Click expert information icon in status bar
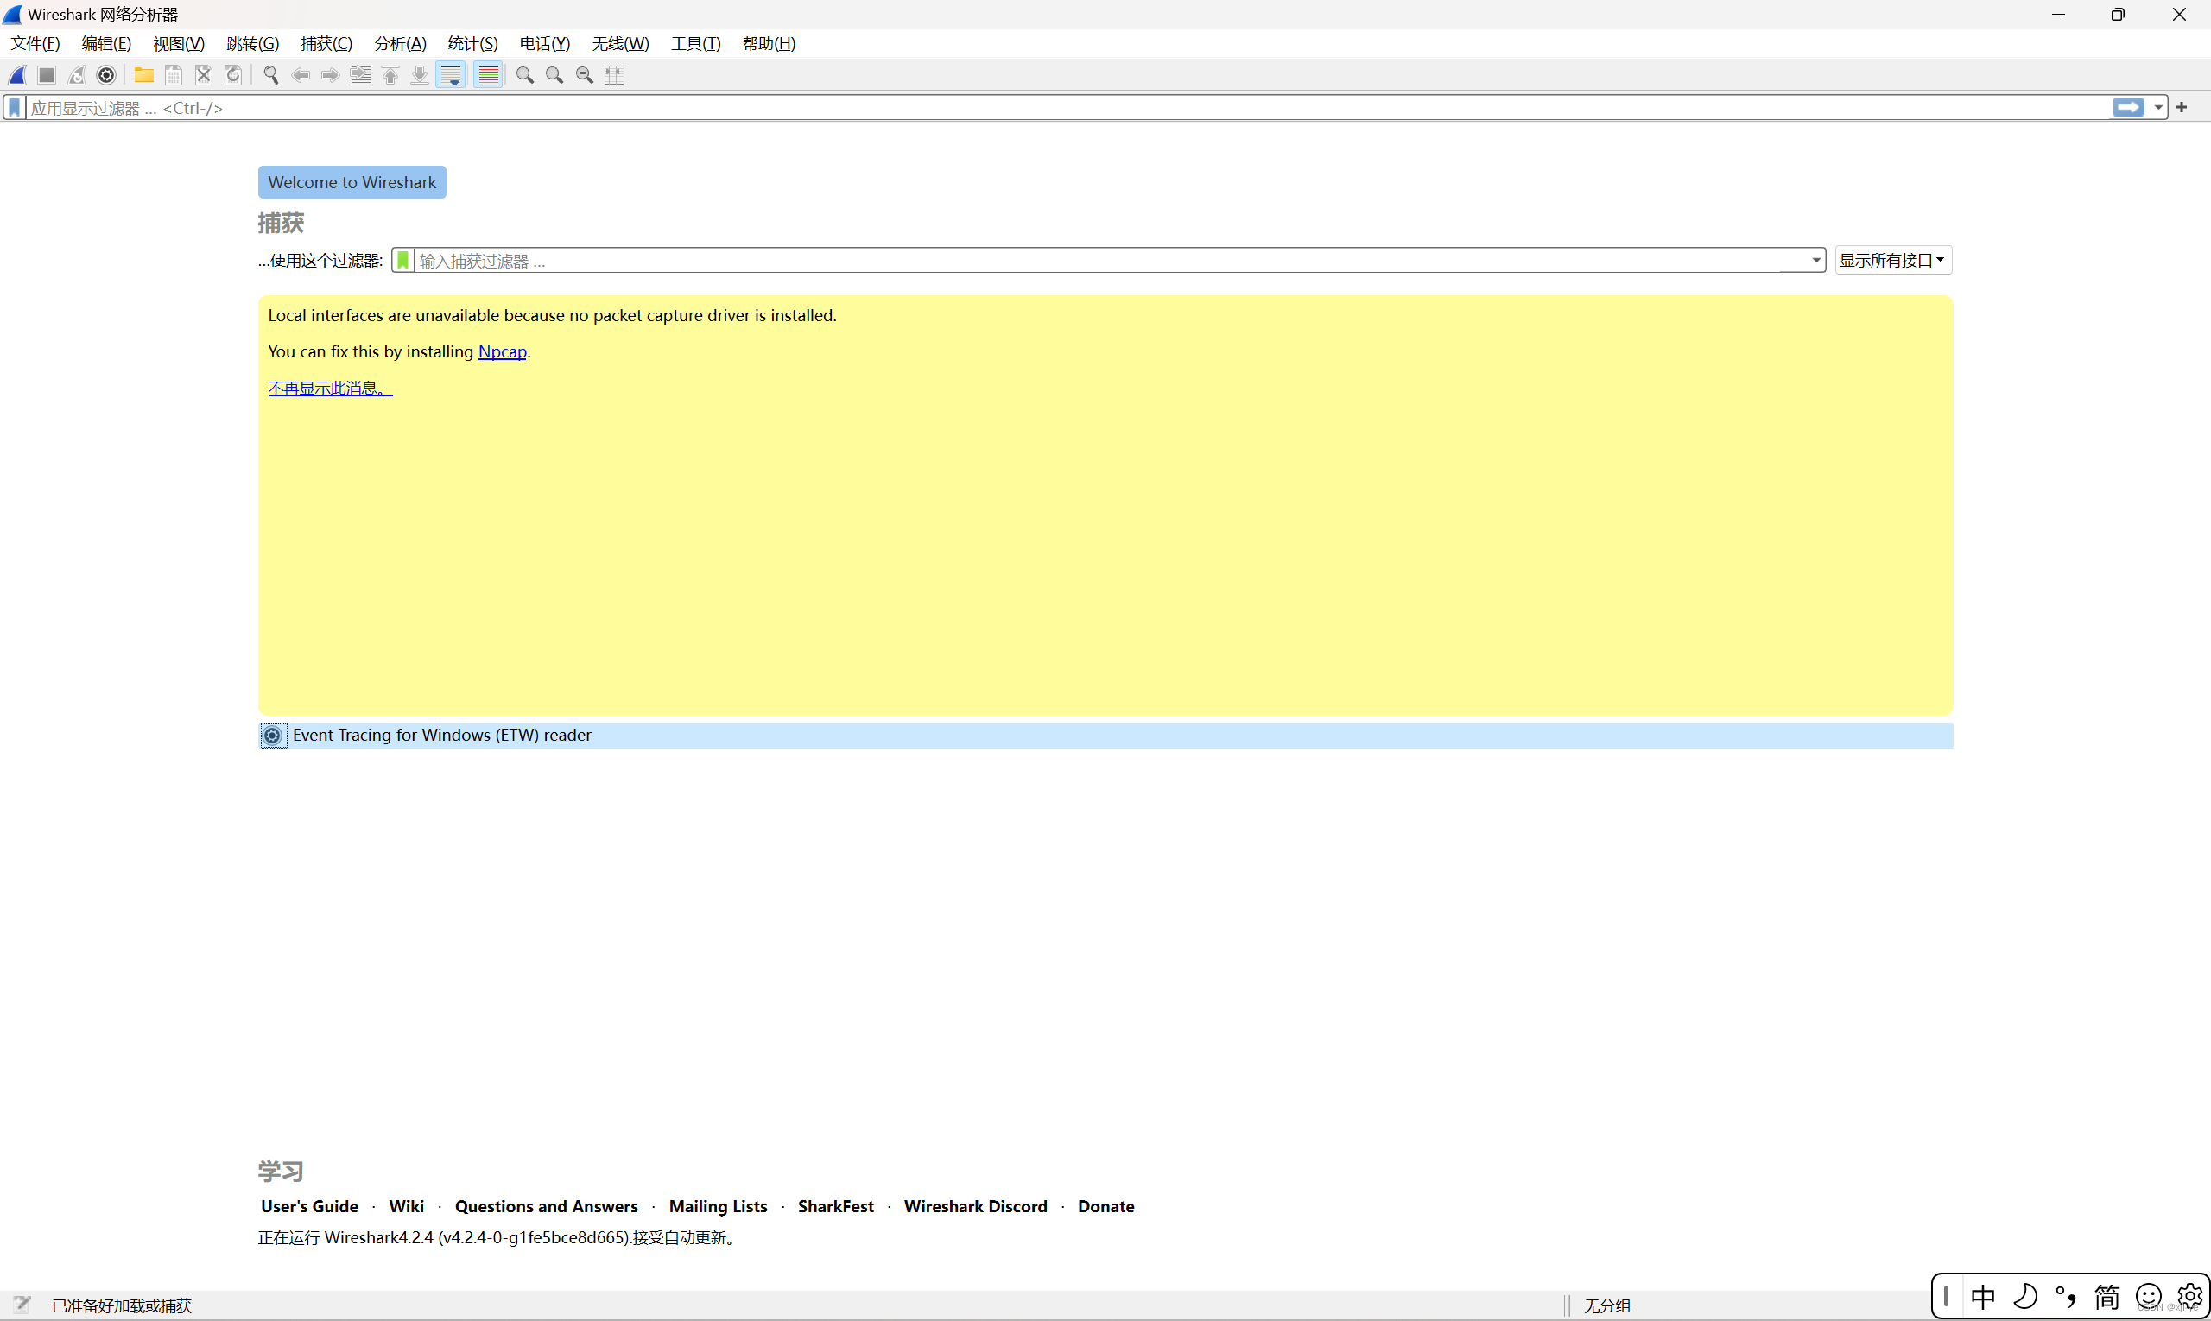This screenshot has width=2211, height=1321. pyautogui.click(x=22, y=1305)
